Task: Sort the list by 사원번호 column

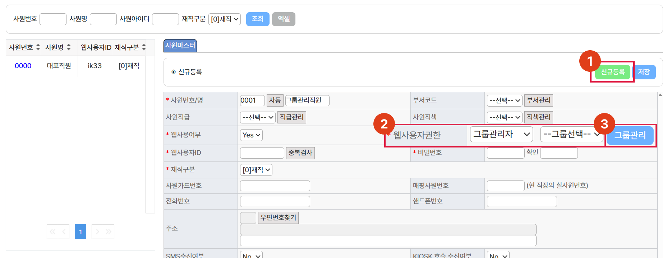Action: click(x=38, y=47)
